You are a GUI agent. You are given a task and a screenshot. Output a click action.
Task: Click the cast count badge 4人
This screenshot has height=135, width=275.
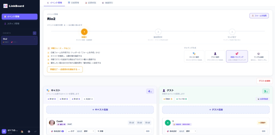(x=150, y=91)
